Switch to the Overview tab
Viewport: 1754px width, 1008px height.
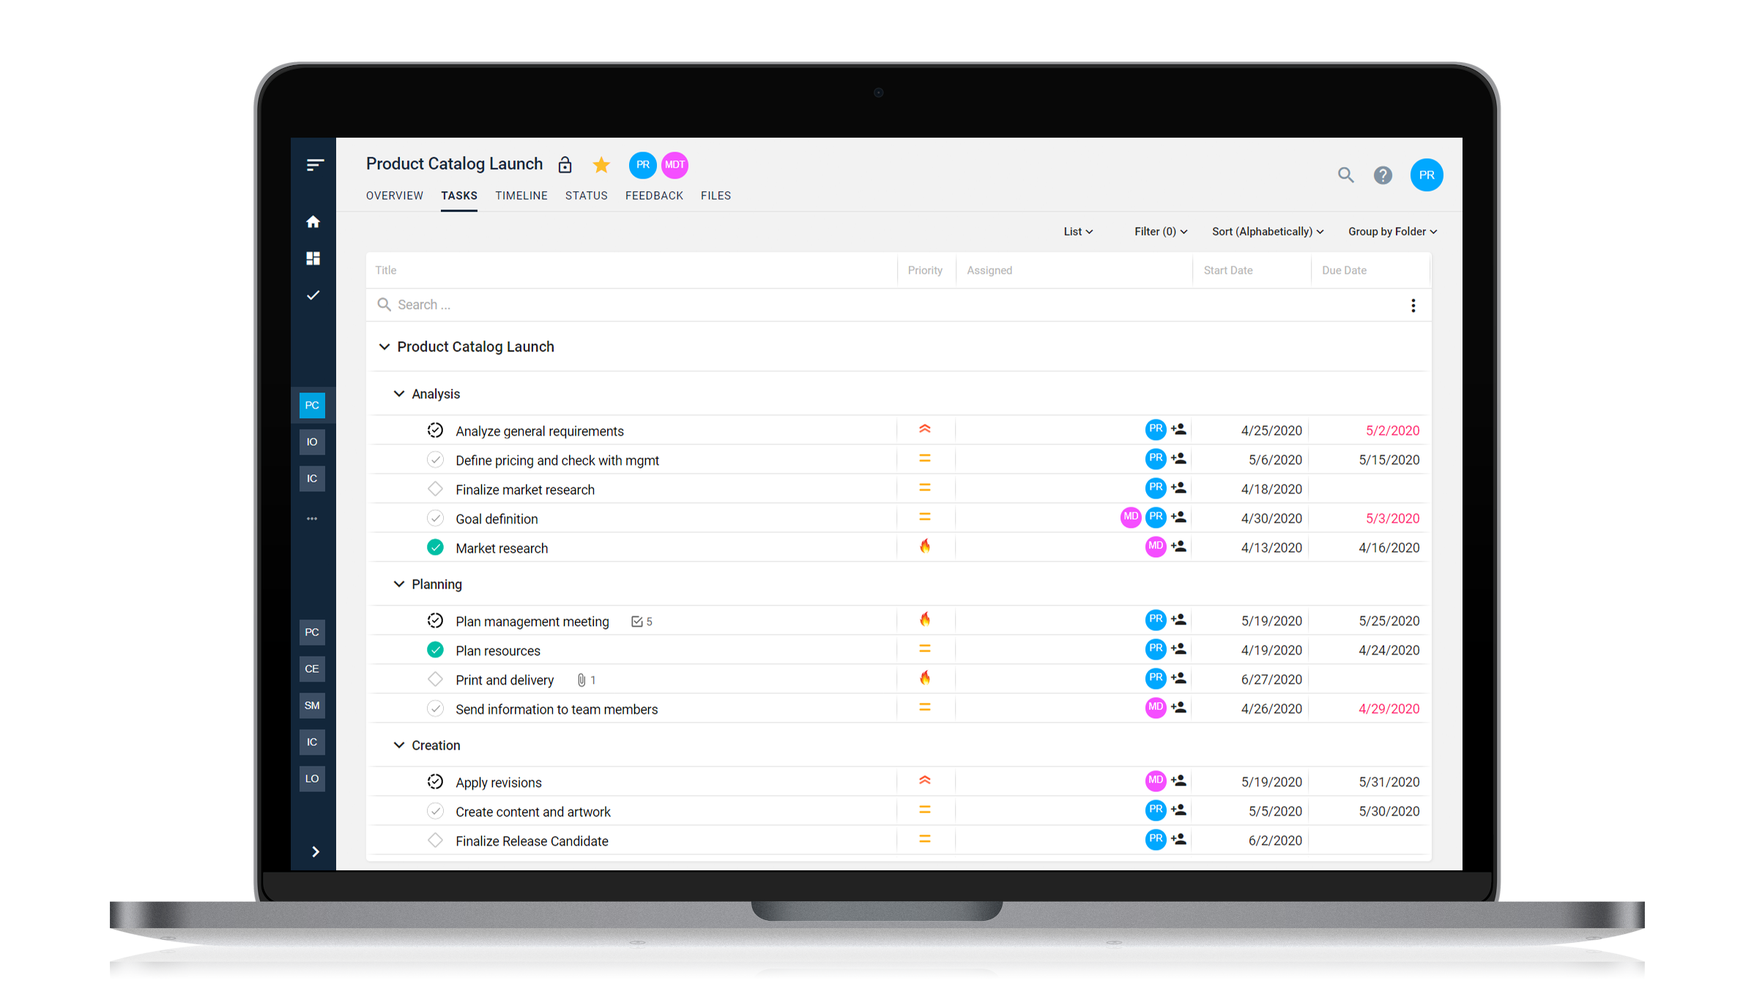click(x=395, y=195)
